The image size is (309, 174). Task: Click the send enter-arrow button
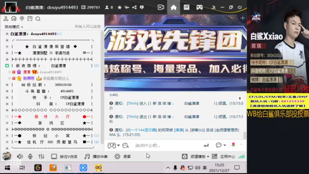[206, 145]
